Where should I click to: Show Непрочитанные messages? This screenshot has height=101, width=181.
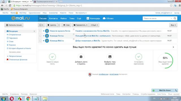click(15, 56)
